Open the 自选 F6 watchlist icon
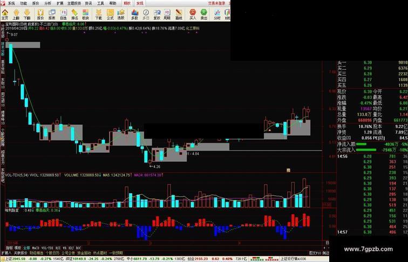 (63, 15)
